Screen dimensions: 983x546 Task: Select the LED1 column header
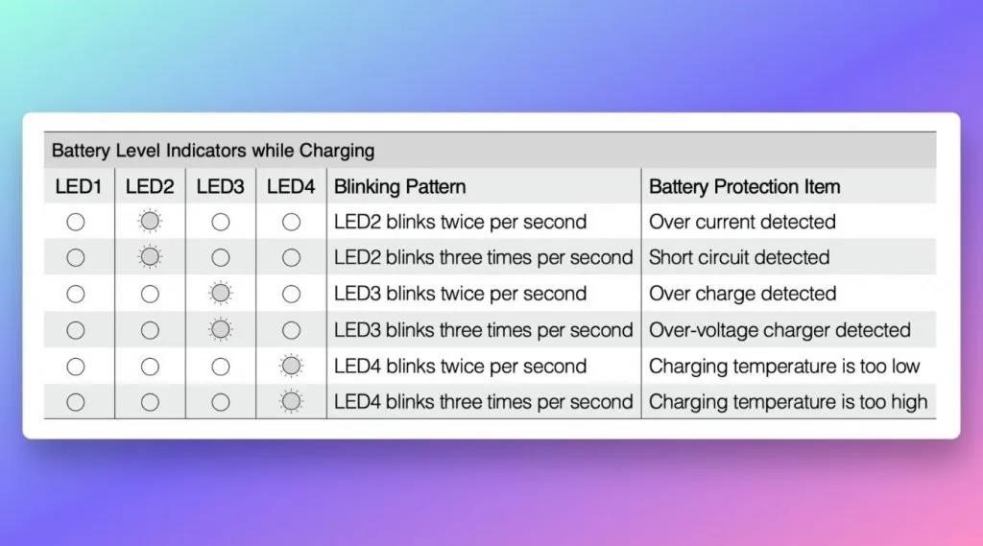(x=79, y=187)
